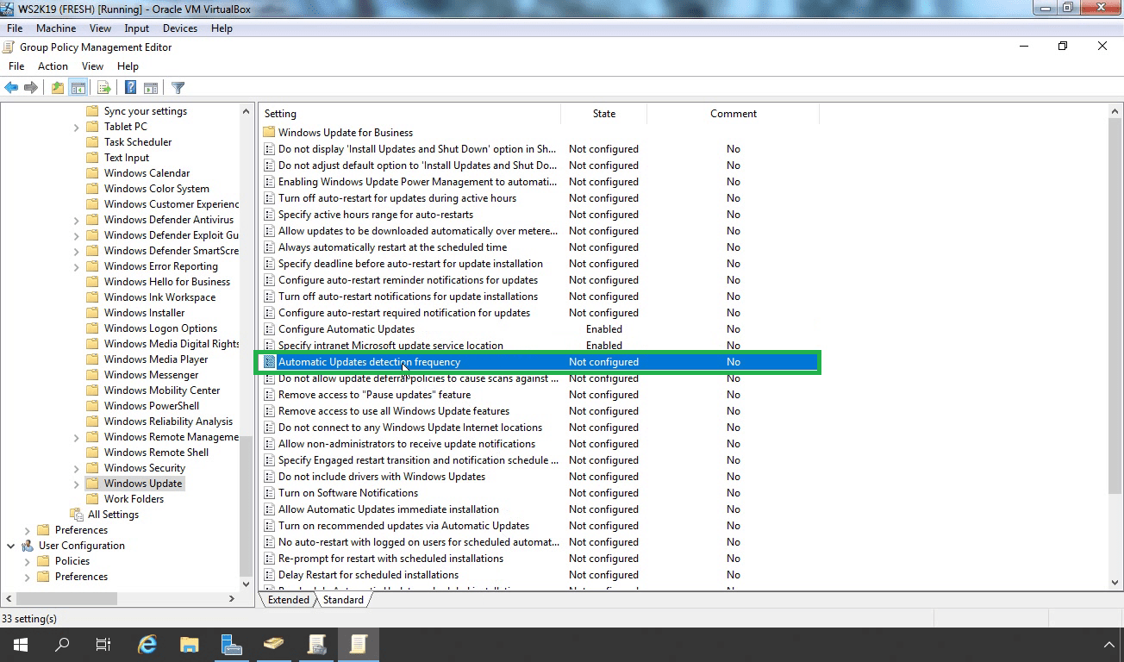Open Help via the blue question mark icon
The width and height of the screenshot is (1124, 662).
[x=130, y=88]
